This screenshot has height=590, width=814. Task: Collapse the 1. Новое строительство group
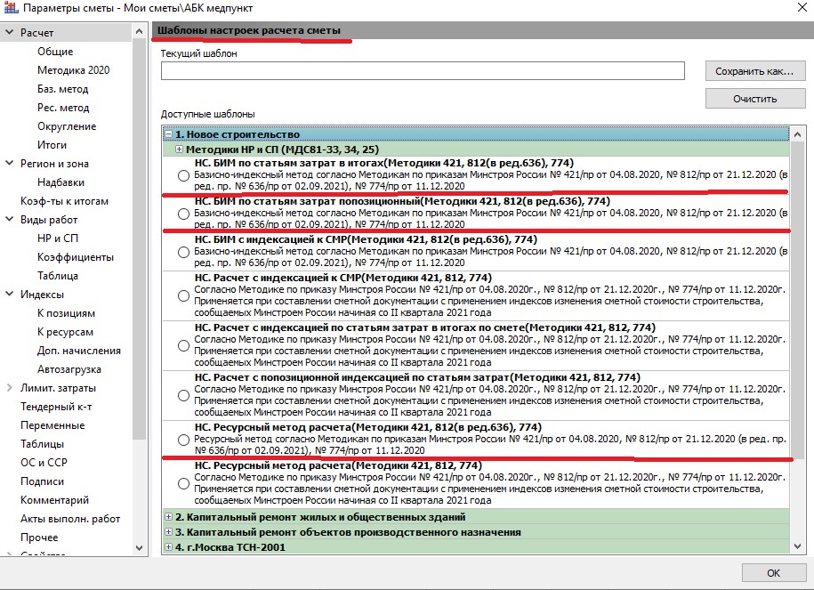click(168, 133)
